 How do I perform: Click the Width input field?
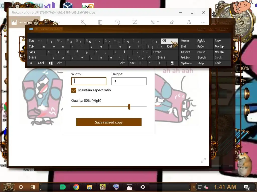pyautogui.click(x=89, y=81)
